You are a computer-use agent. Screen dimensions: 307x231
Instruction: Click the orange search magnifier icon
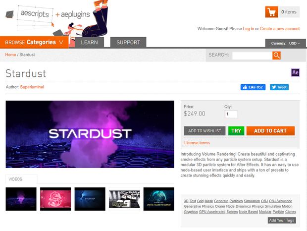[x=276, y=56]
